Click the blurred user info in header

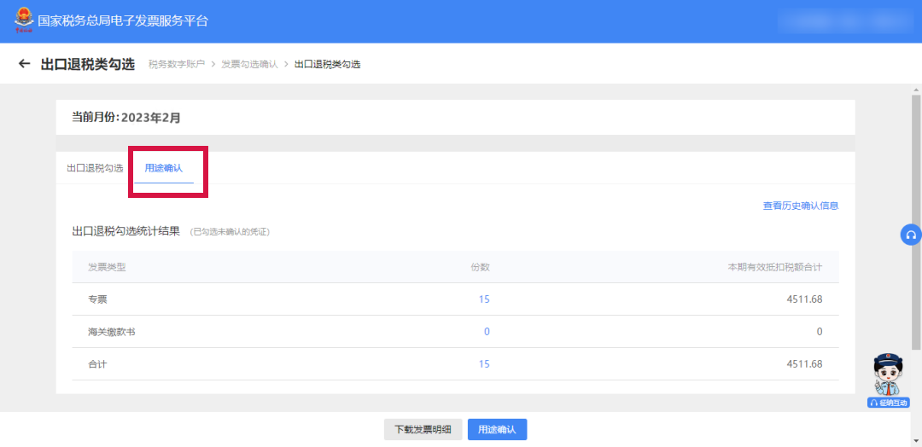click(x=843, y=21)
